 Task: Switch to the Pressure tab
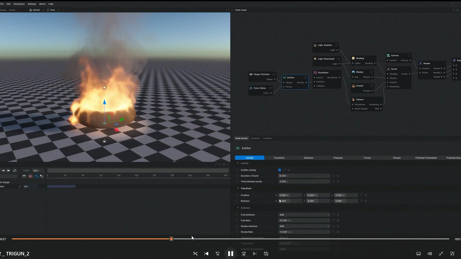click(338, 158)
